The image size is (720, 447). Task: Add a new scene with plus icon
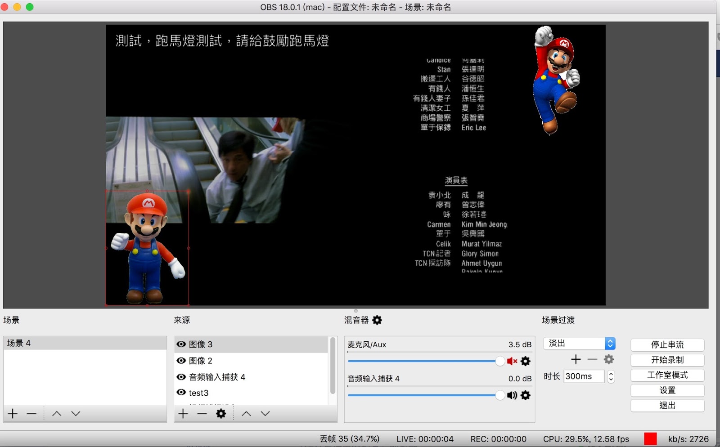(13, 413)
